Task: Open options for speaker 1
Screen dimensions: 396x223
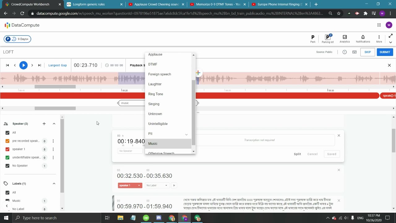Action: click(53, 149)
